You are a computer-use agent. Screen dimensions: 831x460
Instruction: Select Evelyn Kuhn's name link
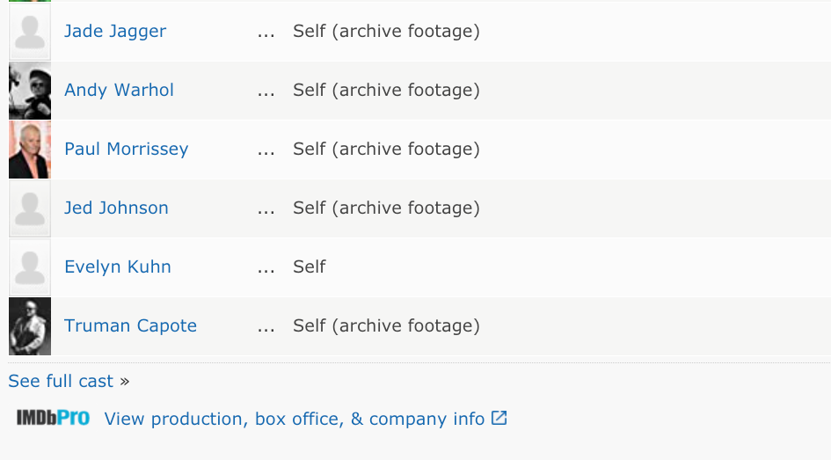point(118,267)
